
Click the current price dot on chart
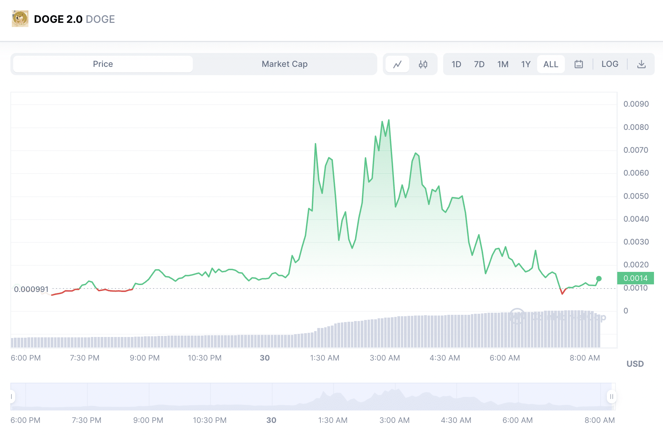pos(599,278)
